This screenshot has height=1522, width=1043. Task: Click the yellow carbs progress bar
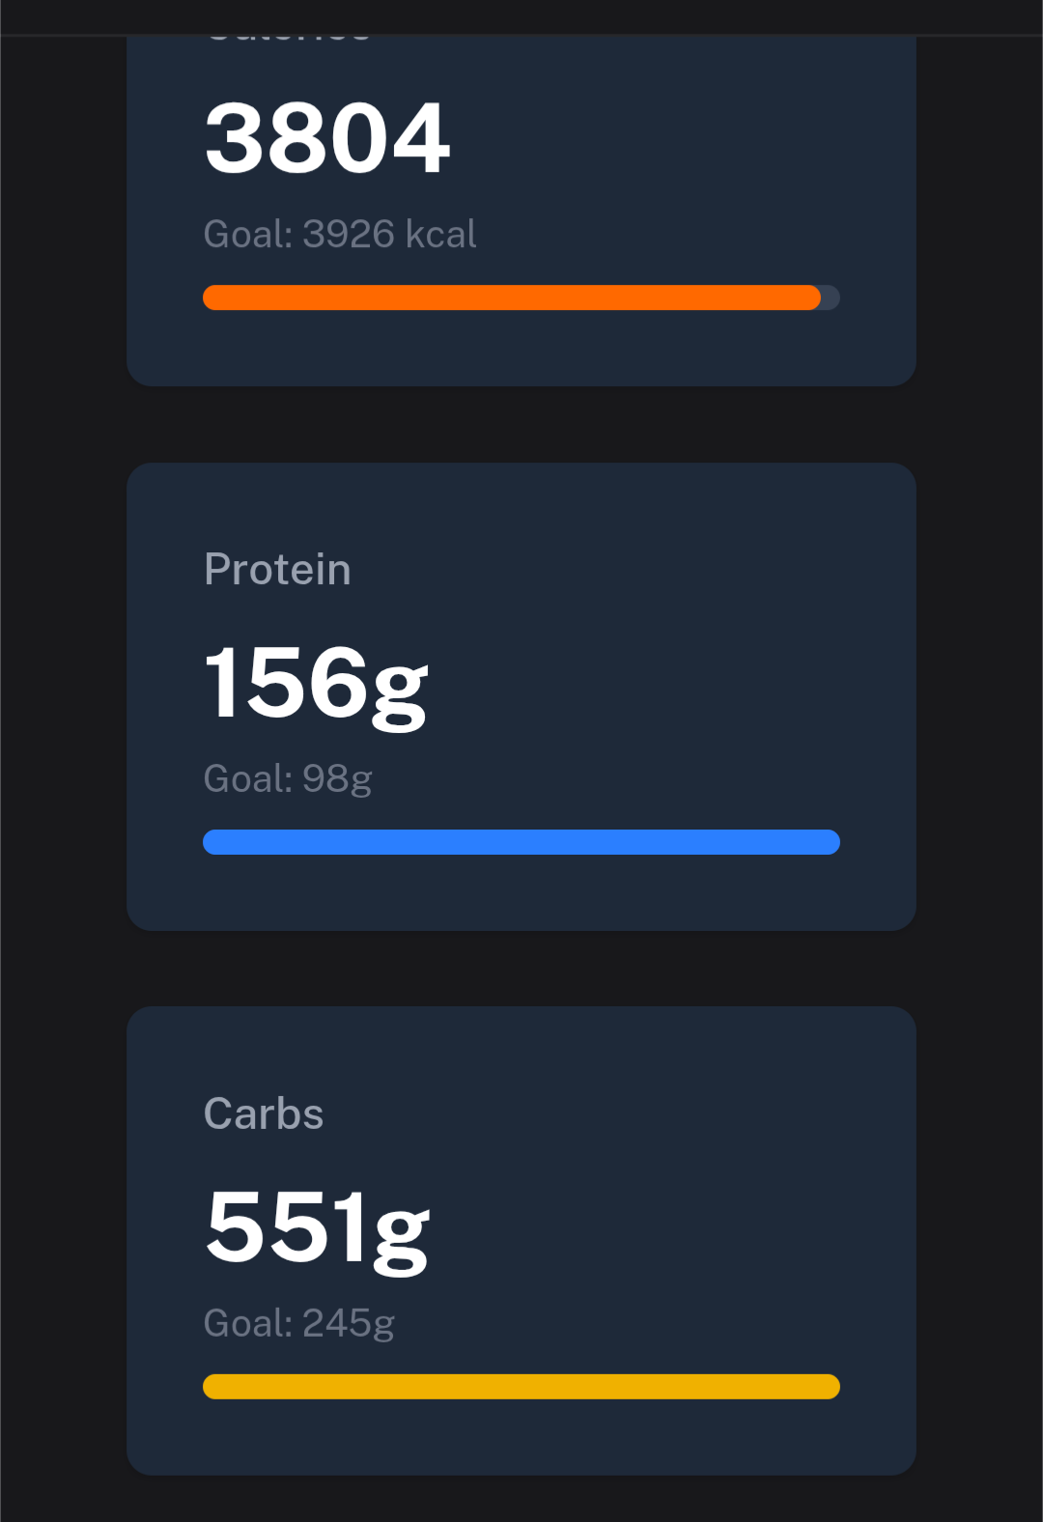click(521, 1387)
